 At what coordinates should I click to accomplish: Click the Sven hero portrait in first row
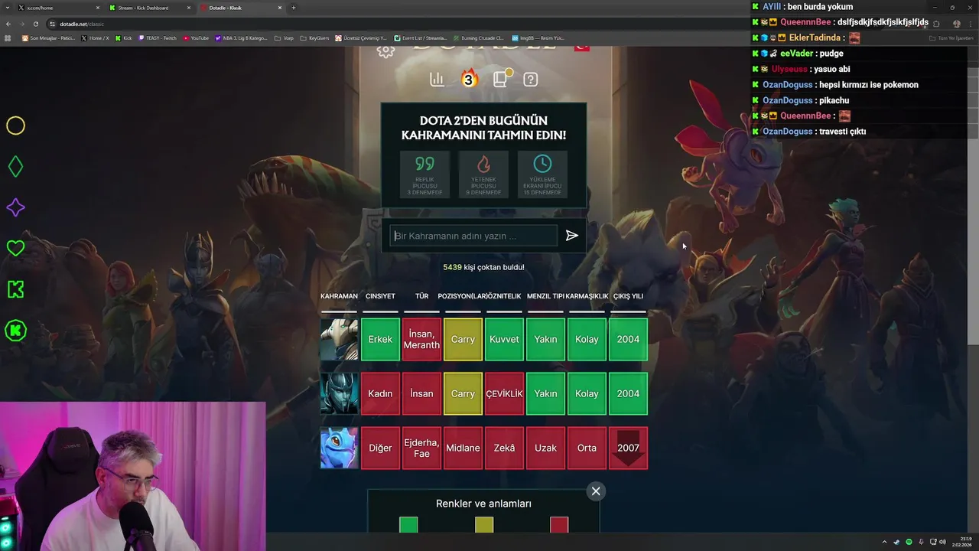[x=339, y=339]
